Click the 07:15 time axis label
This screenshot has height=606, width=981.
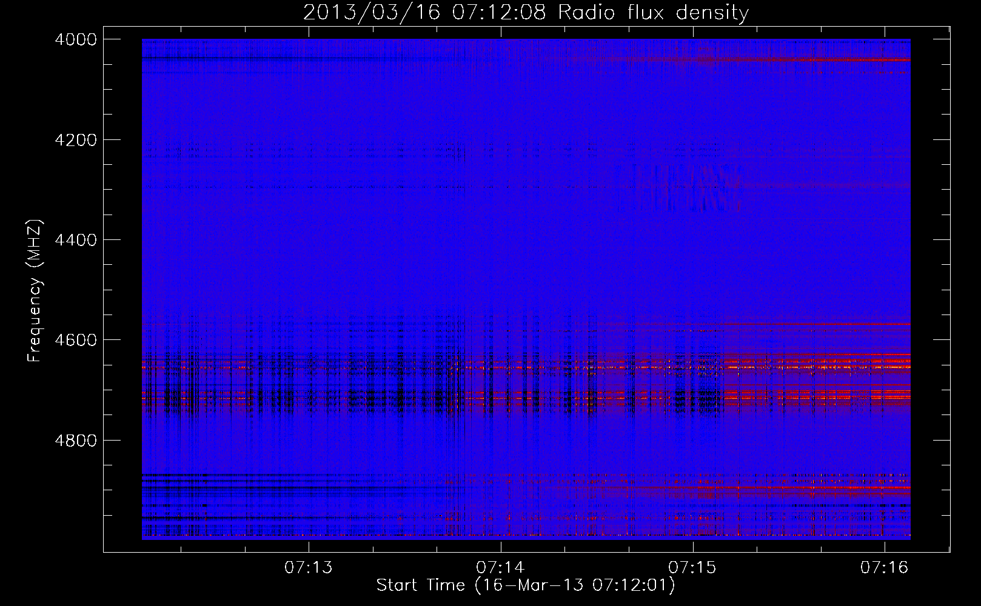click(x=692, y=567)
